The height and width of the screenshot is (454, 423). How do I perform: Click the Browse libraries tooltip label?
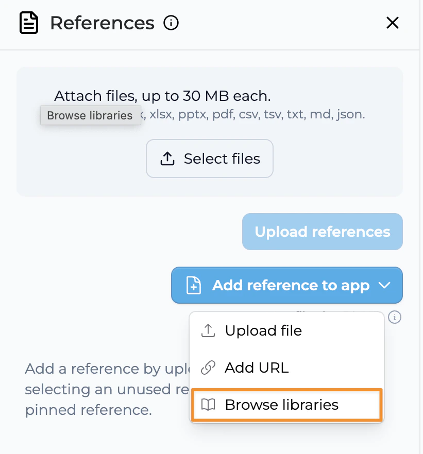(90, 115)
